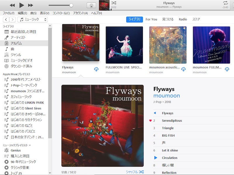
Task: Open the クラシック音楽 smart playlist
Action: [24, 167]
